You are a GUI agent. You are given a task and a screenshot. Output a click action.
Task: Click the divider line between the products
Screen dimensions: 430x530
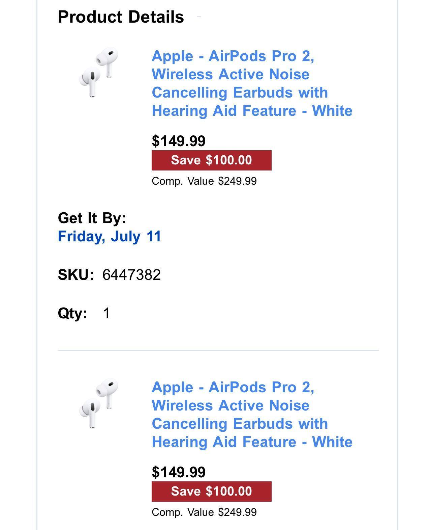point(218,350)
